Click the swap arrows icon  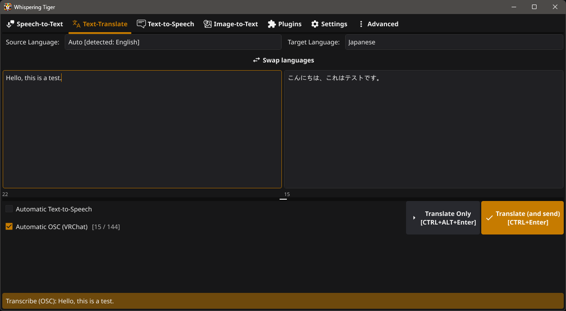pyautogui.click(x=256, y=60)
